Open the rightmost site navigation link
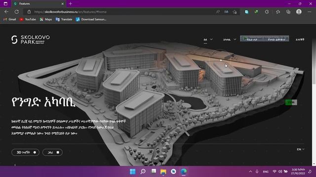Screen dimensions: 316x177 [x=300, y=39]
